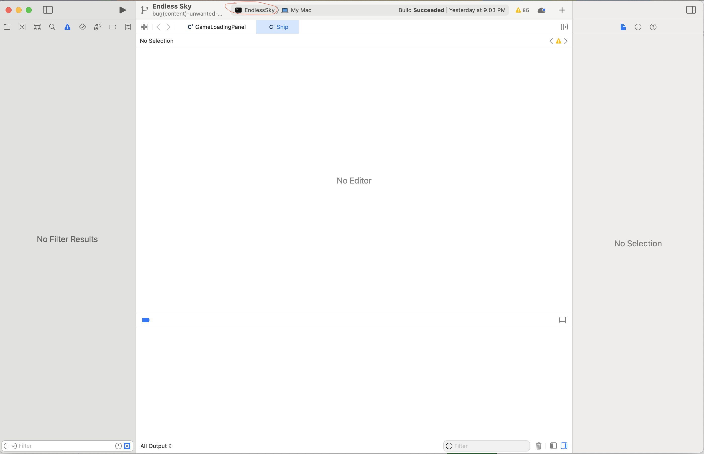Select the Issue navigator warning triangle

click(67, 27)
